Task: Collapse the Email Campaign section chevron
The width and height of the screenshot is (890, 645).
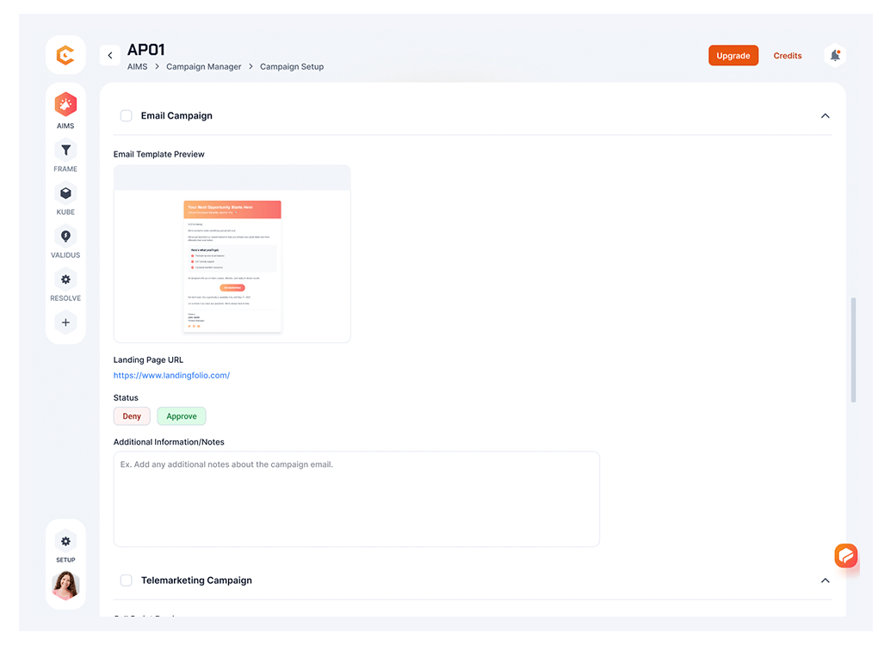Action: [825, 116]
